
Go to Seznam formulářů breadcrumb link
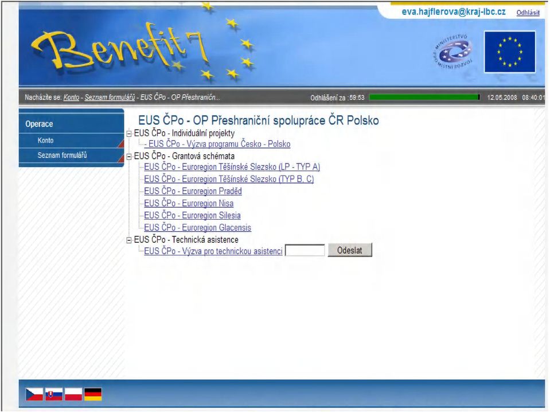pos(110,97)
